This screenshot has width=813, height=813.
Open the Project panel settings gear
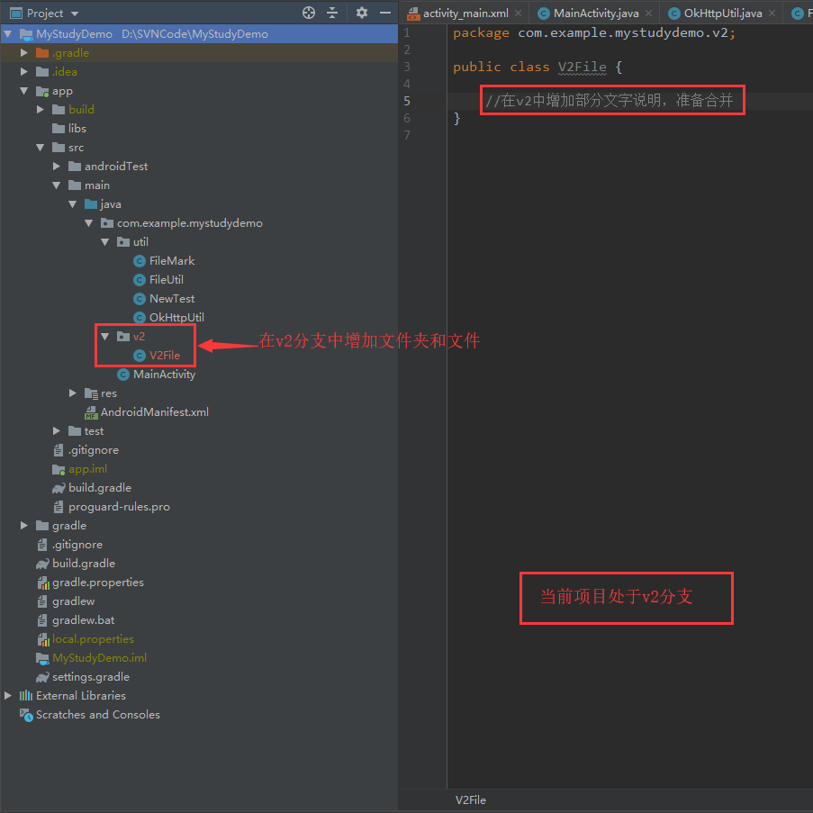[361, 13]
